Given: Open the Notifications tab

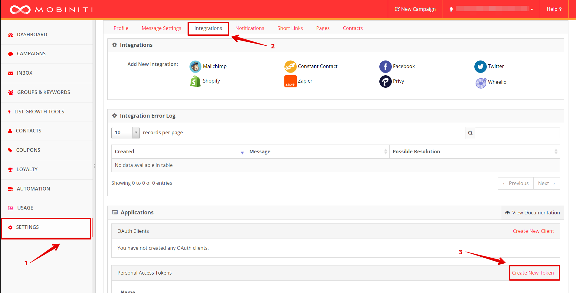Looking at the screenshot, I should tap(250, 28).
